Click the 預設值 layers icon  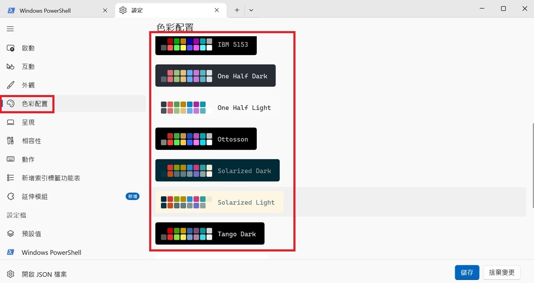point(11,234)
